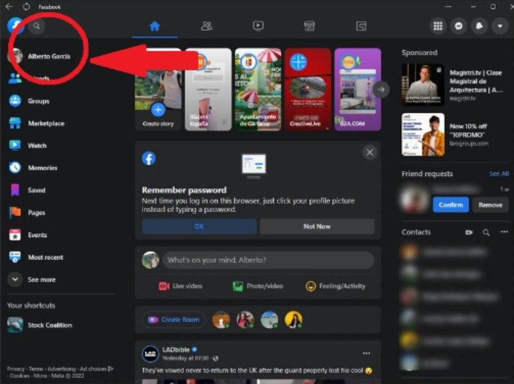This screenshot has width=514, height=384.
Task: Open the Marketplace tab in top navigation
Action: pyautogui.click(x=309, y=26)
